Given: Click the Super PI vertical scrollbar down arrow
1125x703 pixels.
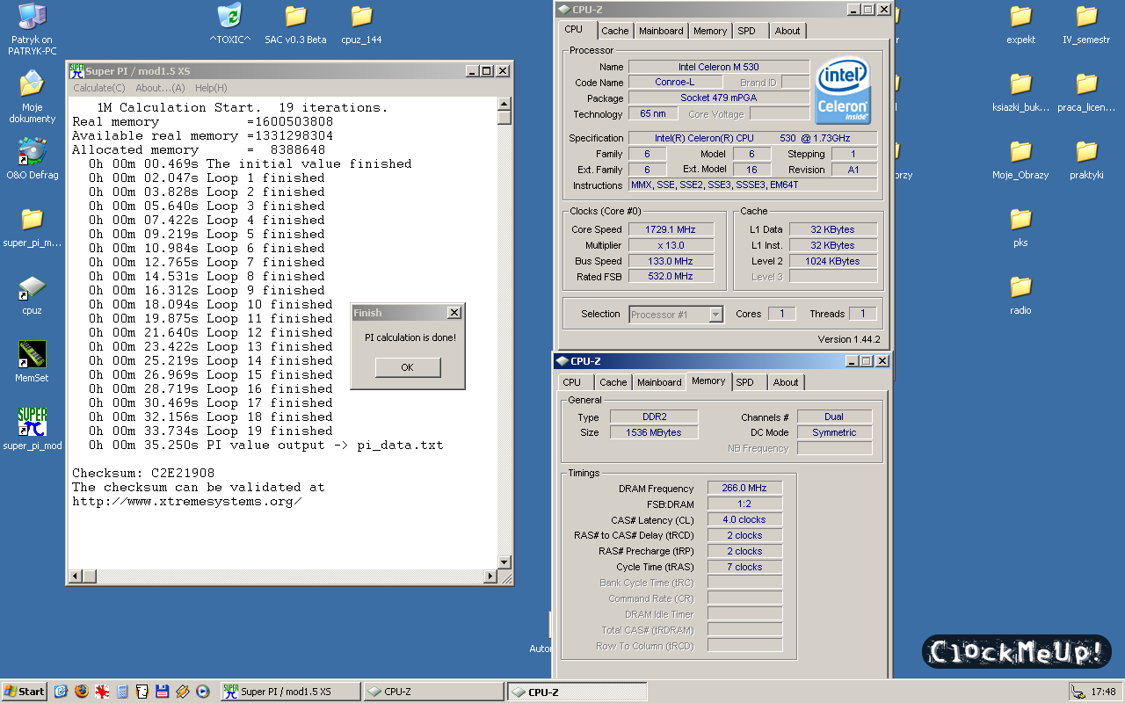Looking at the screenshot, I should tap(504, 562).
